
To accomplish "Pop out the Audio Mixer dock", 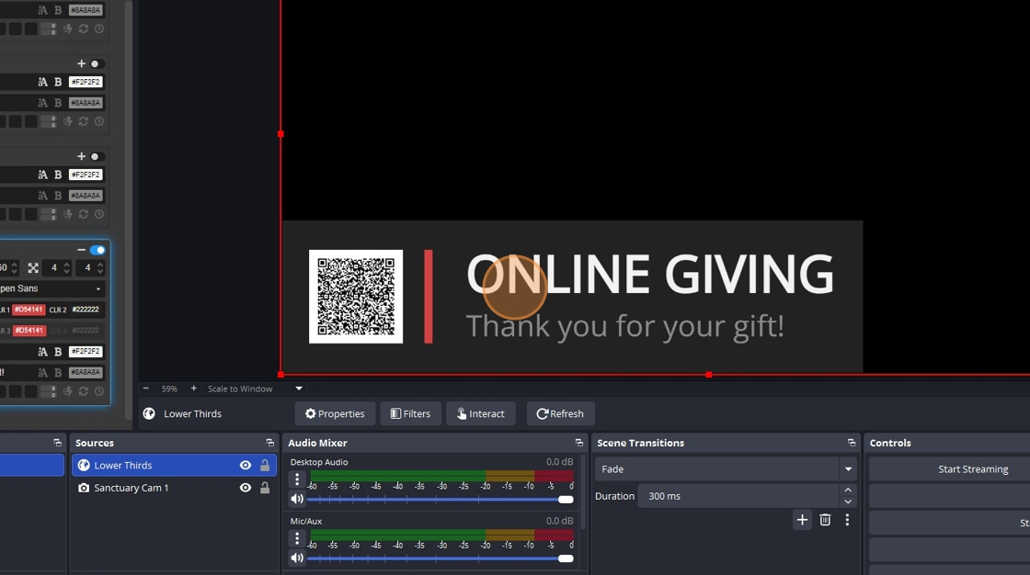I will pos(578,443).
